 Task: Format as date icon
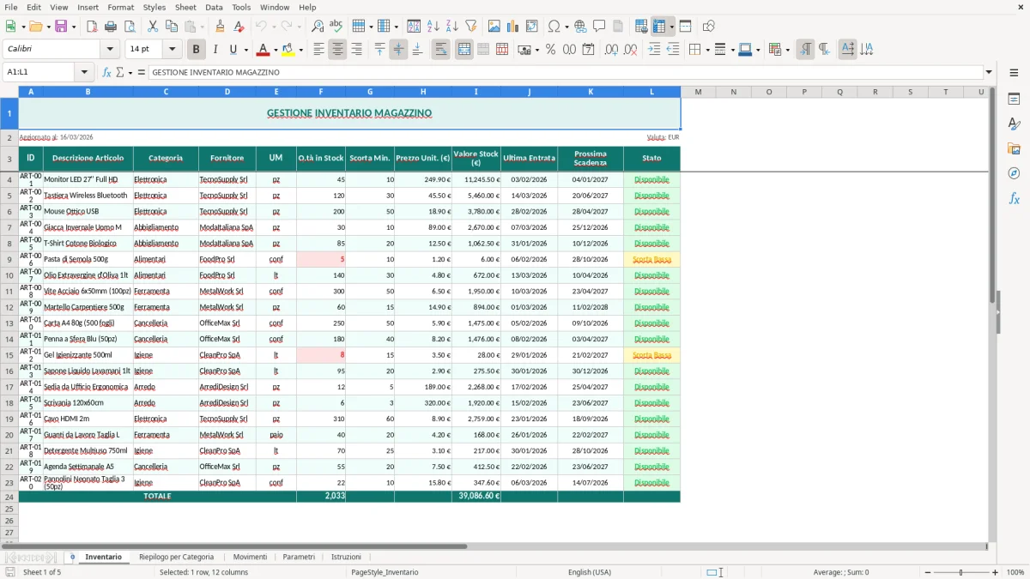(x=588, y=50)
